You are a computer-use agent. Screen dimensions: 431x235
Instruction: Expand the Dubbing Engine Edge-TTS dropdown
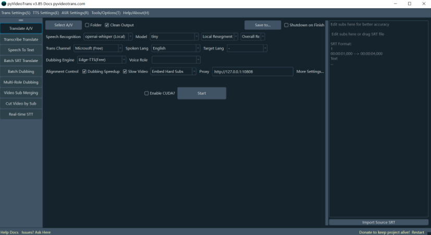[x=101, y=60]
